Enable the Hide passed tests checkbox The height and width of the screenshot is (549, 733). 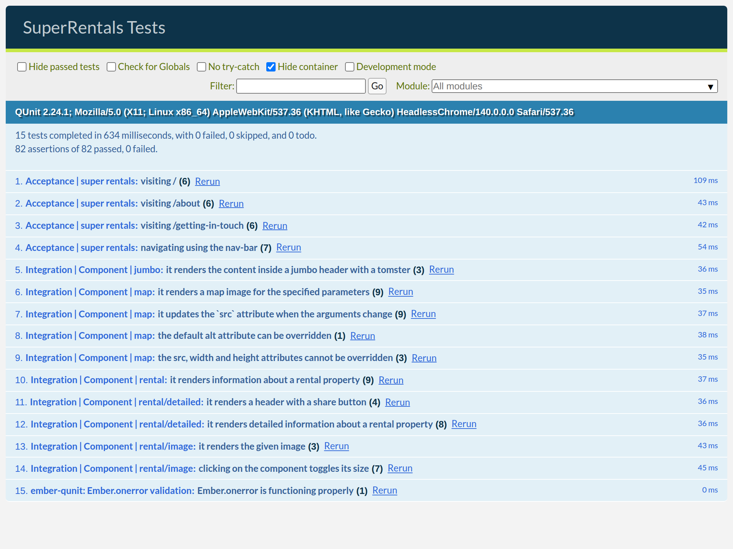pos(22,66)
